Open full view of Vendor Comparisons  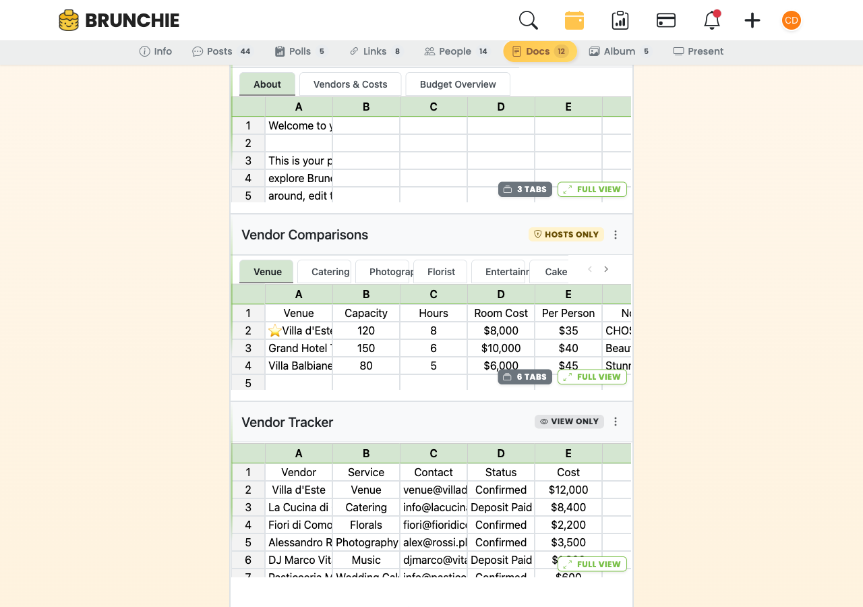tap(592, 377)
